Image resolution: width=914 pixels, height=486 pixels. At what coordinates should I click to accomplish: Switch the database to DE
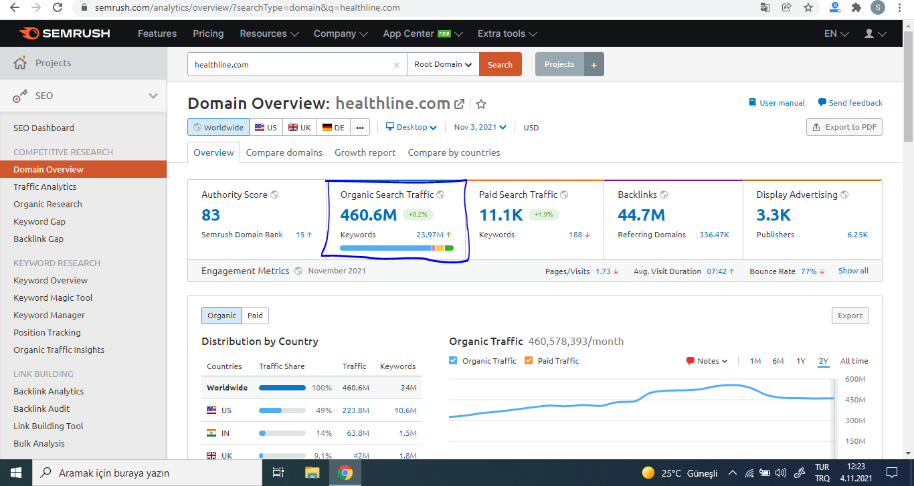(333, 127)
